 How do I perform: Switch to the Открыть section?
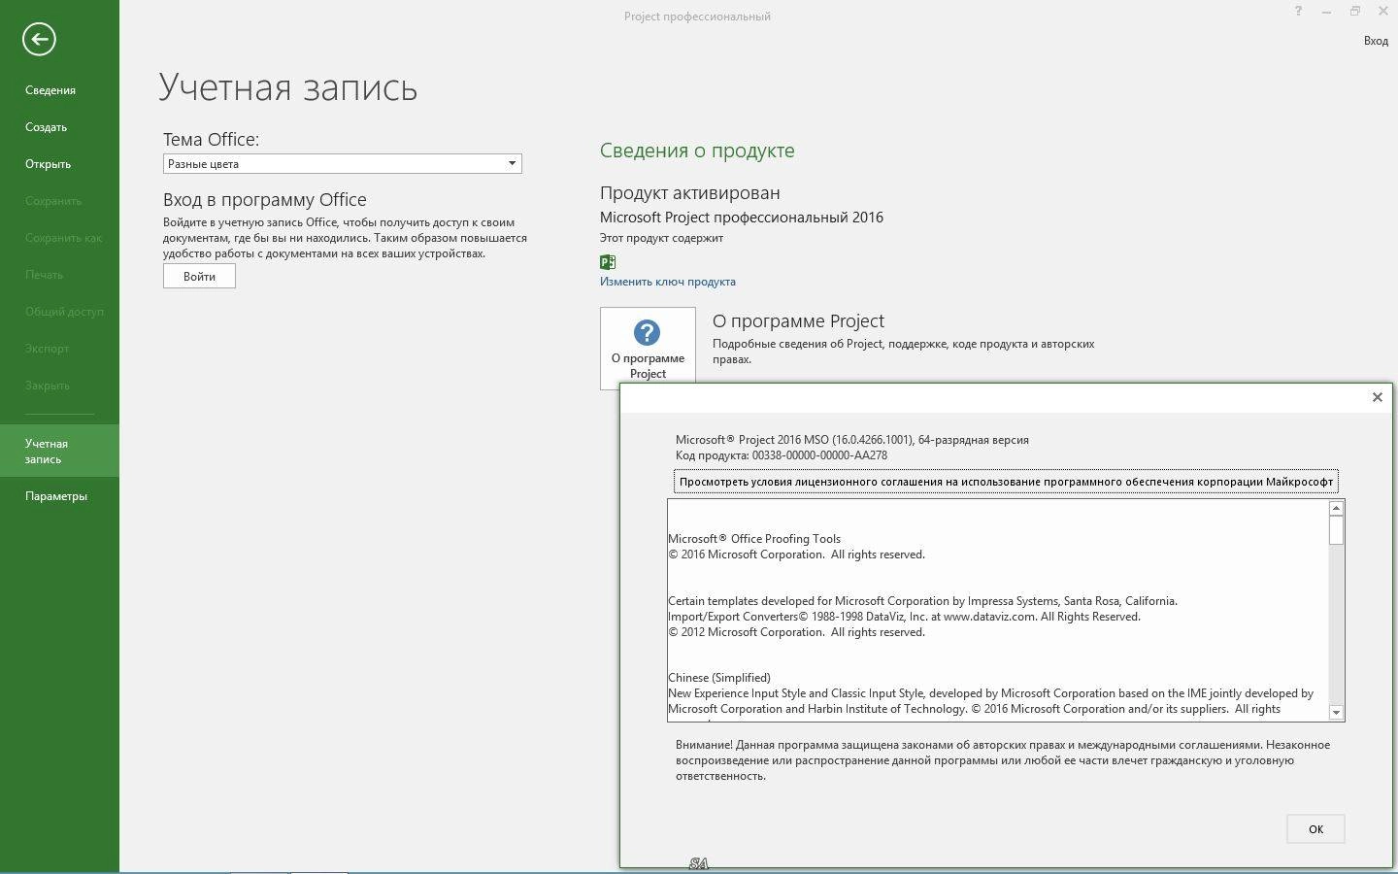(x=47, y=163)
